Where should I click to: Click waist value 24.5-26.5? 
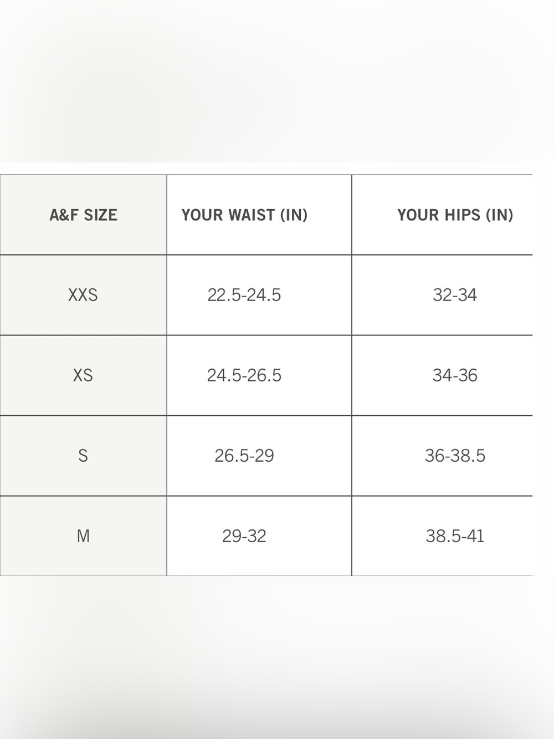click(x=244, y=375)
